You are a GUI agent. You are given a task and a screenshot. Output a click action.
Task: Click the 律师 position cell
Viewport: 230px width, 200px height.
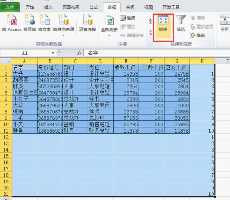[101, 112]
